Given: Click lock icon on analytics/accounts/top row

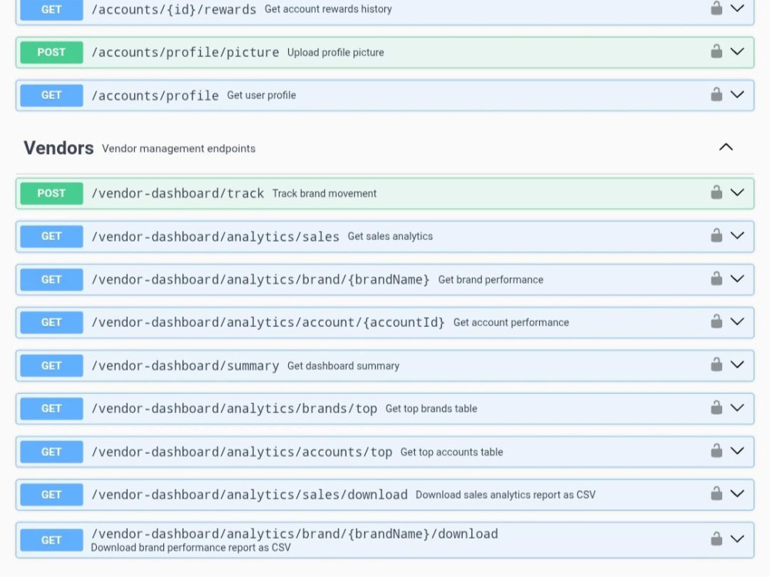Looking at the screenshot, I should [716, 451].
